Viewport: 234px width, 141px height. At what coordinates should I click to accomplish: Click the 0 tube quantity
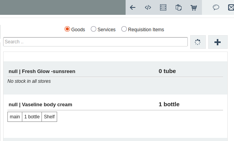click(x=167, y=71)
